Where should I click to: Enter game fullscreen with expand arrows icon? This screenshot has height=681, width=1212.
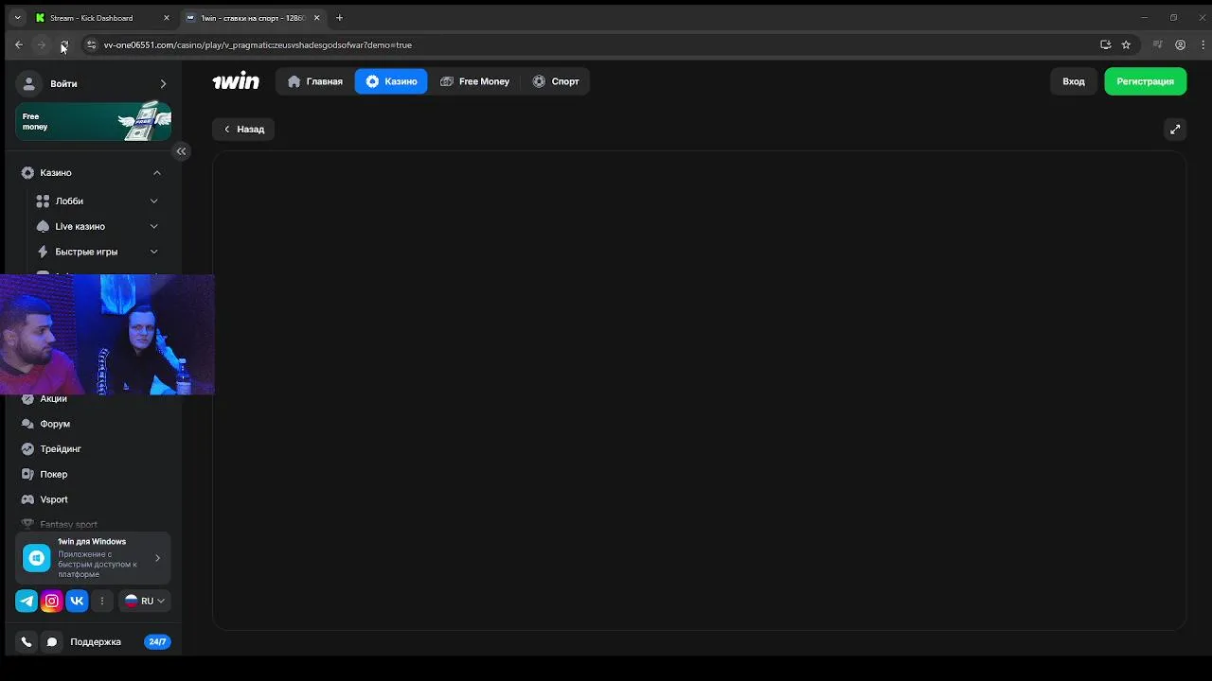click(1175, 129)
